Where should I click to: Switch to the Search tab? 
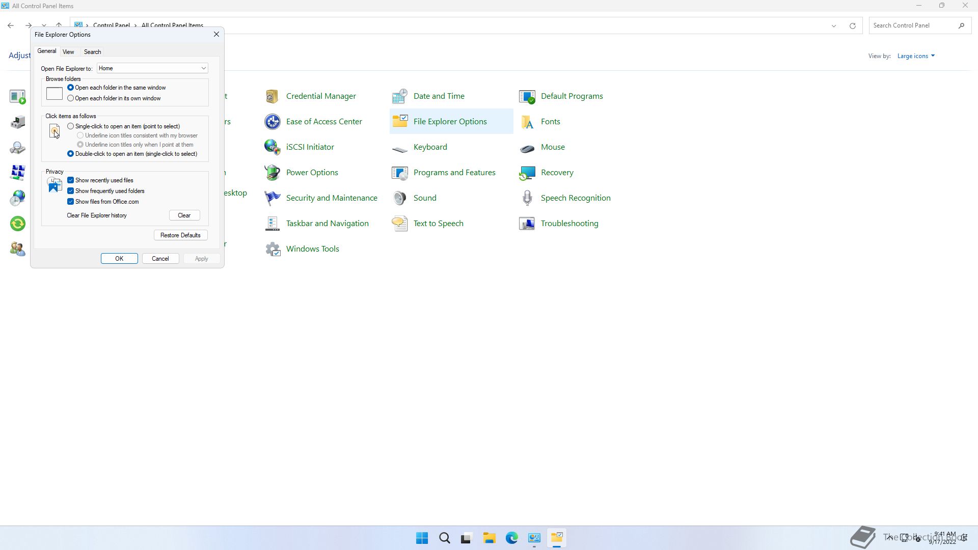pyautogui.click(x=92, y=52)
